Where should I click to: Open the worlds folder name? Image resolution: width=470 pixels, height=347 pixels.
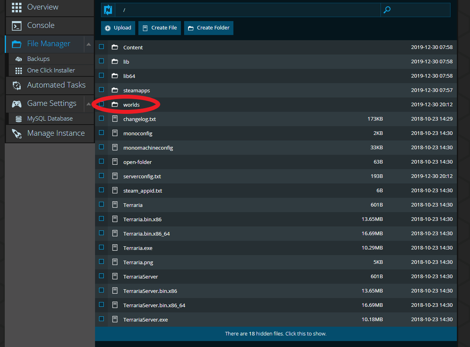(131, 105)
